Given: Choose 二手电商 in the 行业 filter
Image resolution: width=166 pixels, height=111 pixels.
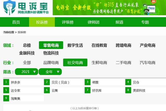Looking at the screenshot, I should [x=123, y=62].
